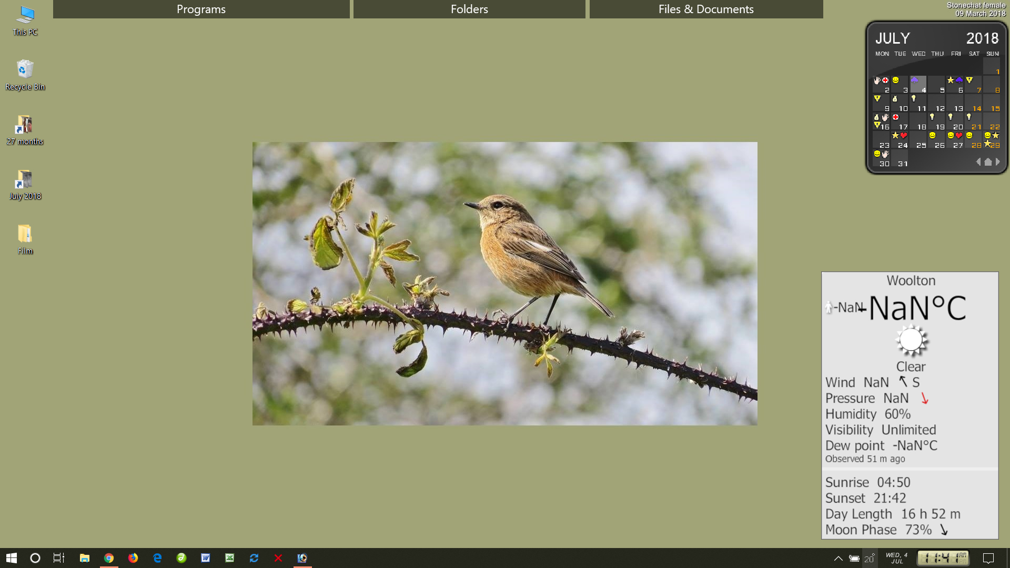The width and height of the screenshot is (1010, 568).
Task: Open the Files & Documents bar
Action: tap(706, 9)
